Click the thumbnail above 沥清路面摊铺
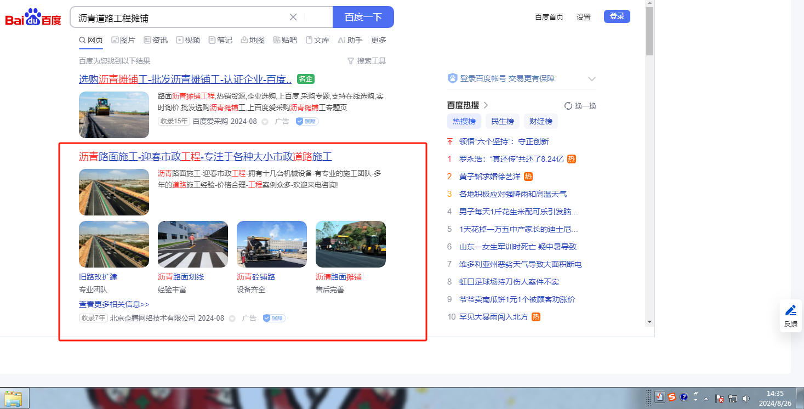 click(x=351, y=244)
